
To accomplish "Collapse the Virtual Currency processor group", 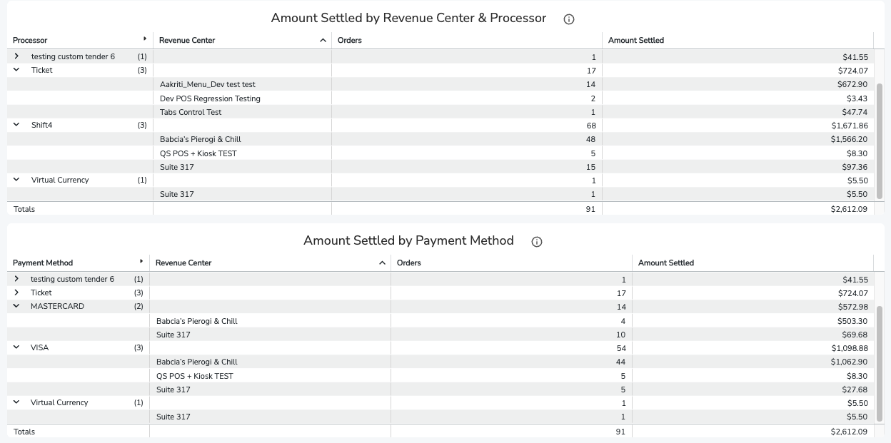I will pos(16,180).
